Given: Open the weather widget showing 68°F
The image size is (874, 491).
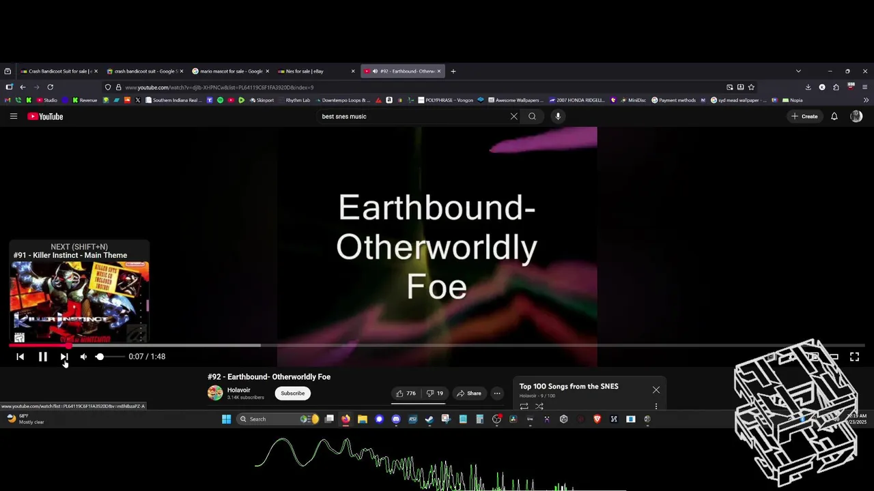Looking at the screenshot, I should 26,419.
